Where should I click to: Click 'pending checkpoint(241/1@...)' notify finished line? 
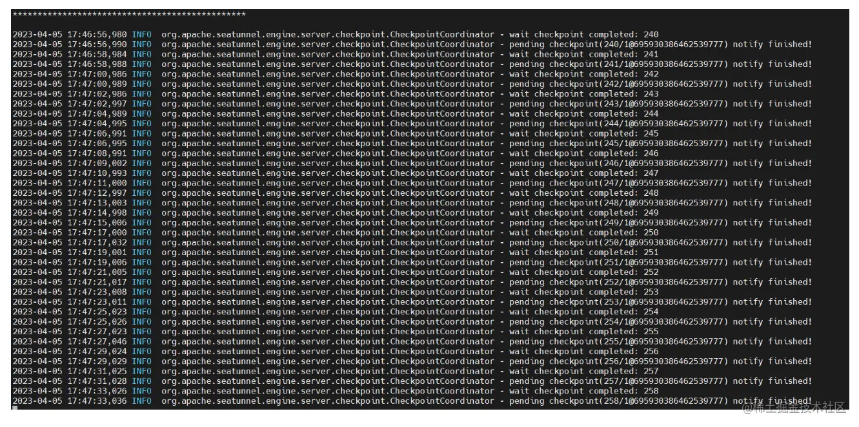pos(660,64)
